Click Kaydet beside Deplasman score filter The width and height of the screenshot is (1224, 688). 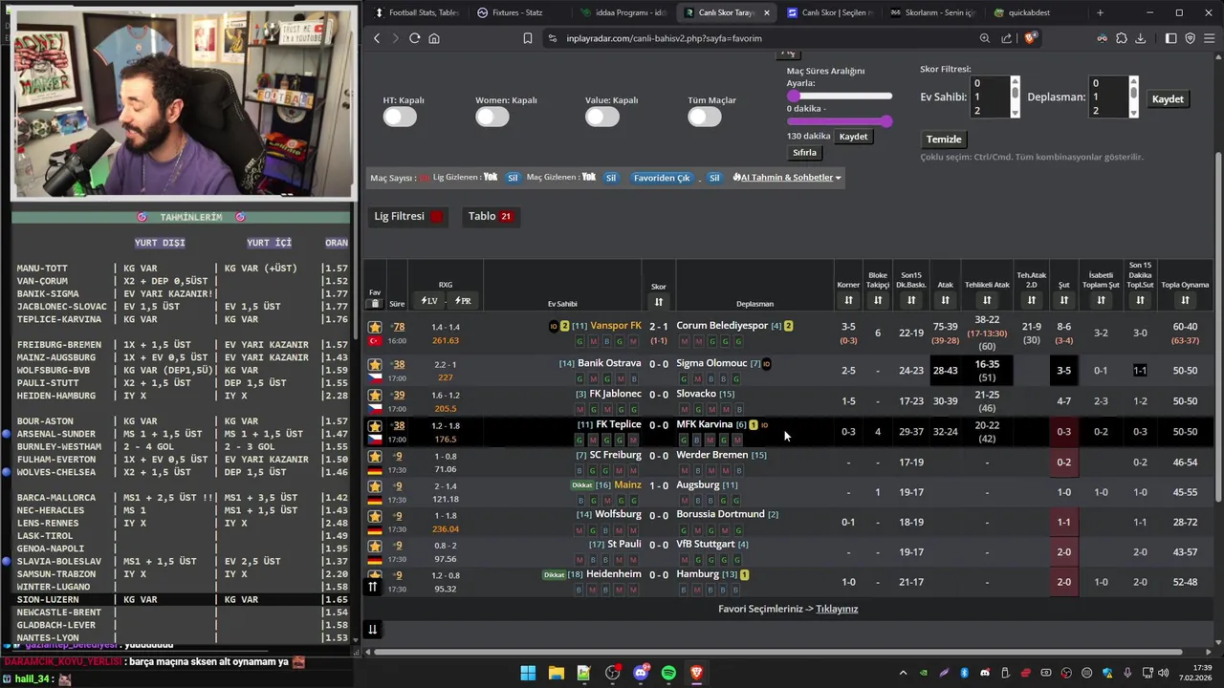click(x=1168, y=99)
